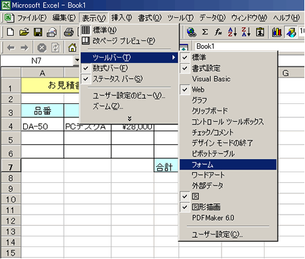Click the Drawing toolbar icon

coord(291,32)
